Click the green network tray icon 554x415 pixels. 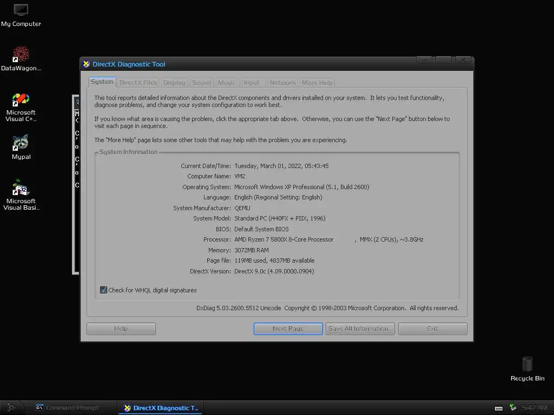pos(513,407)
